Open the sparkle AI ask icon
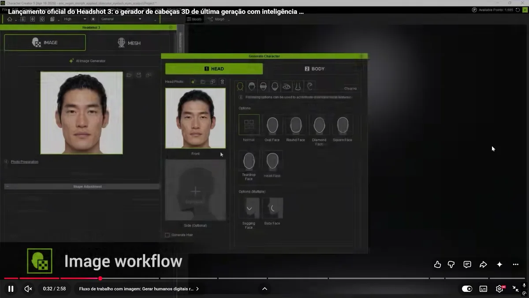The image size is (529, 298). [x=499, y=264]
